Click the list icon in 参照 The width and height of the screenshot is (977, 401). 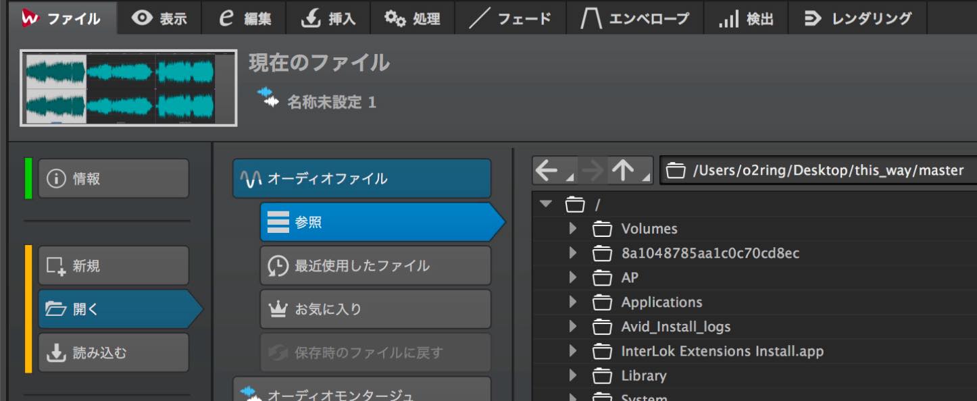[x=278, y=222]
